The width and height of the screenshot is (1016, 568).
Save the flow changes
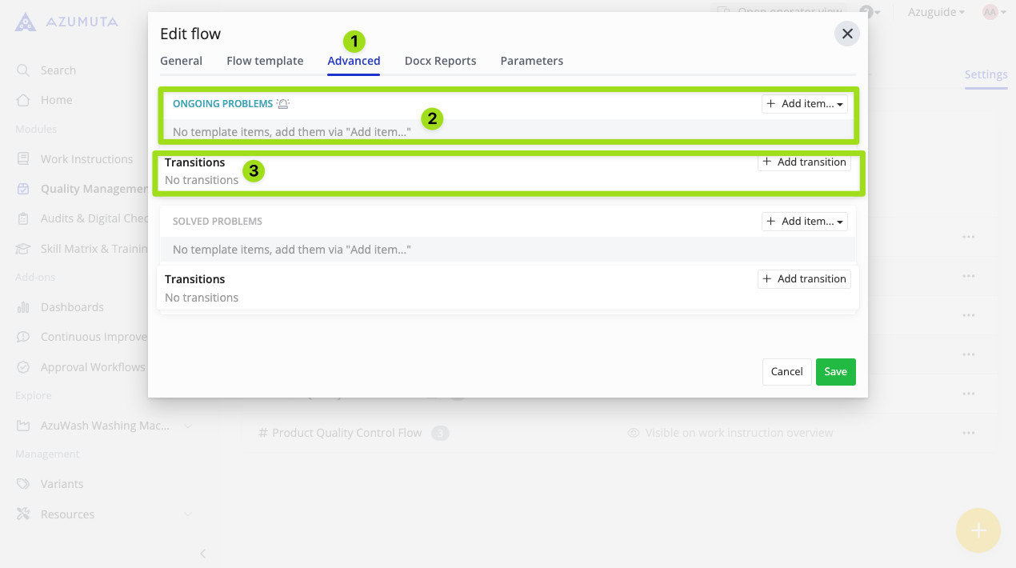pyautogui.click(x=835, y=371)
